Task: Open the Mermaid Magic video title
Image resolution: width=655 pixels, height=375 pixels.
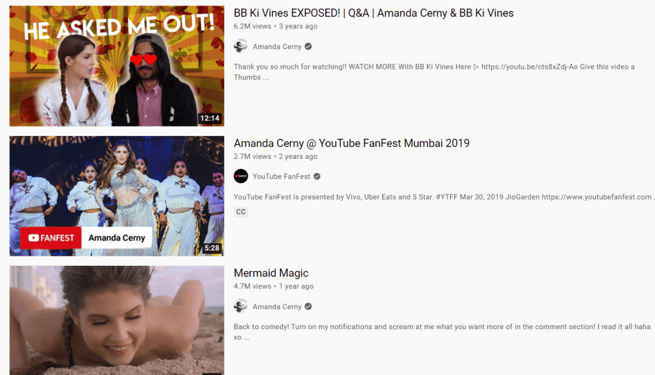Action: pos(271,273)
